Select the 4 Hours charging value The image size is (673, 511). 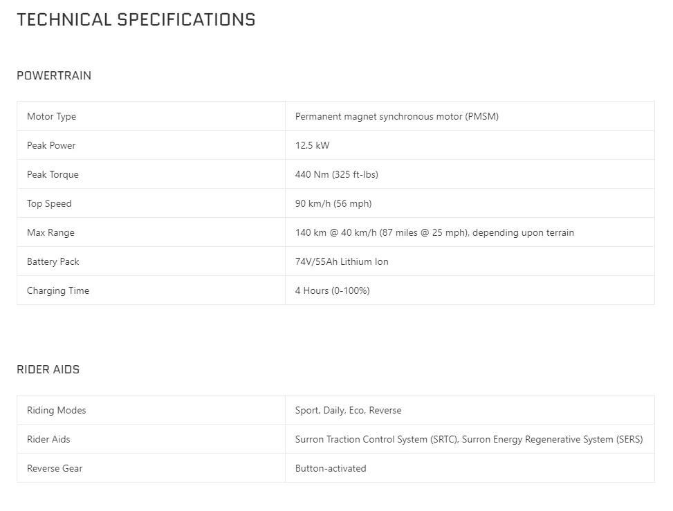coord(332,290)
